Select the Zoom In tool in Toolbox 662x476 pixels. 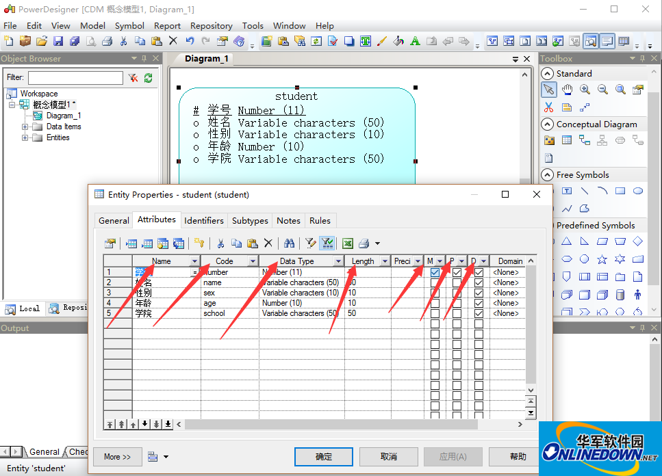585,90
